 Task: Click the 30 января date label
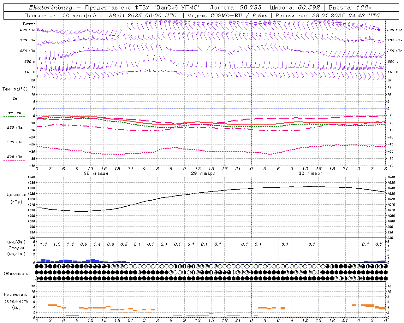pos(311,173)
